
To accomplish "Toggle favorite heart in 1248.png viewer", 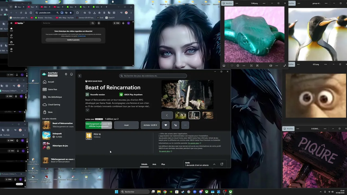I will point(232,66).
